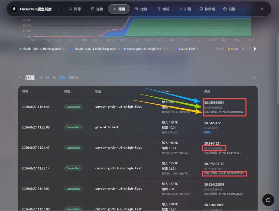
Task: Open the 连接 connection tab
Action: click(97, 9)
